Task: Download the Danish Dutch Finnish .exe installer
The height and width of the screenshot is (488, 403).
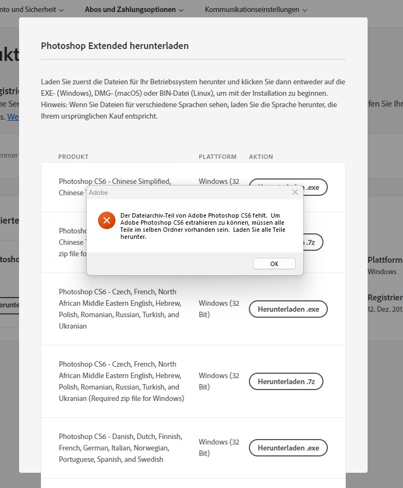Action: [x=288, y=448]
